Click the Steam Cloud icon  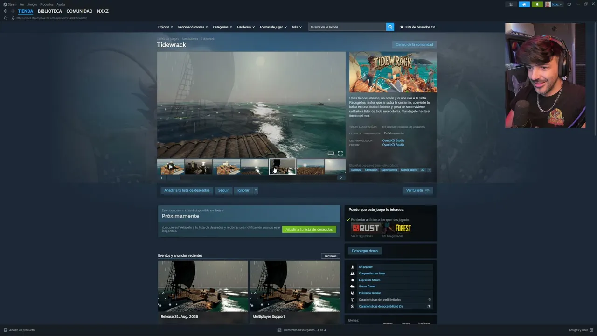[353, 287]
